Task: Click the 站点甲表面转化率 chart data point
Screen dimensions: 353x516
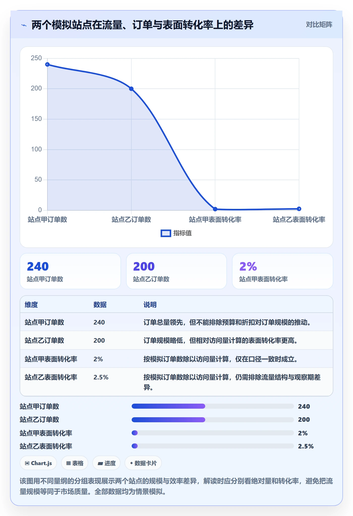Action: click(215, 209)
